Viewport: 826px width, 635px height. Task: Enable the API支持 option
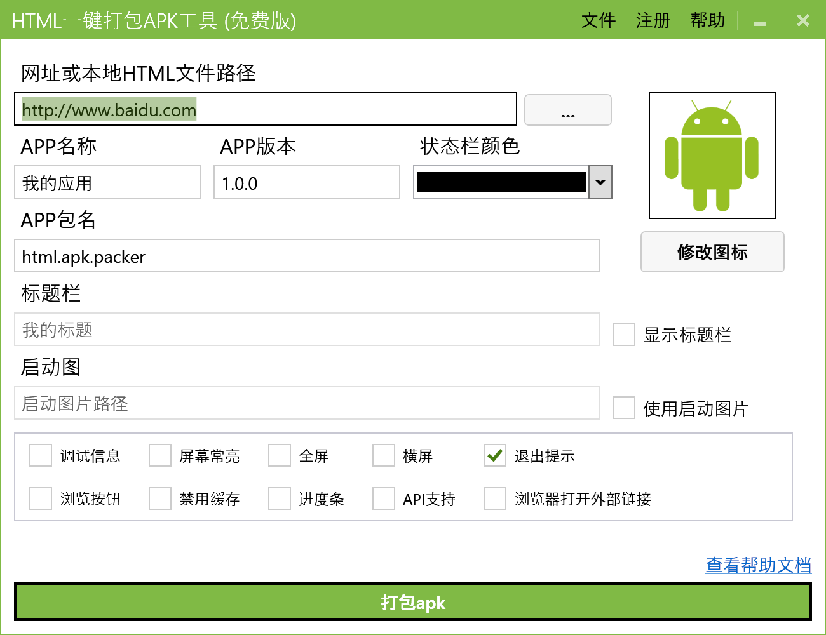383,498
